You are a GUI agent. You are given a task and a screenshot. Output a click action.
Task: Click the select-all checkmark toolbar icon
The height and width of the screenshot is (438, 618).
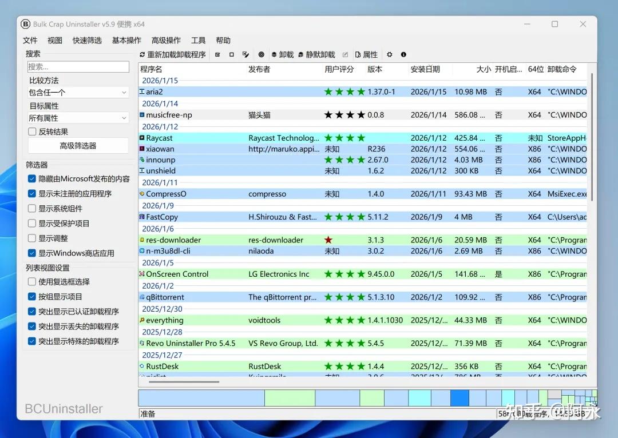coord(217,55)
